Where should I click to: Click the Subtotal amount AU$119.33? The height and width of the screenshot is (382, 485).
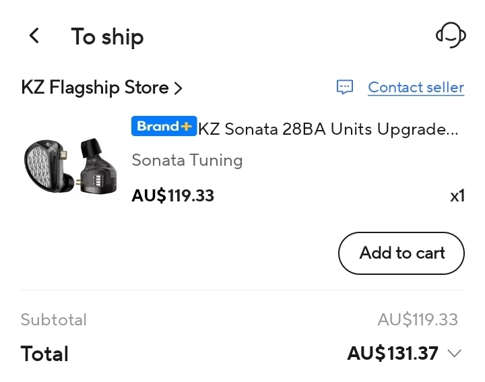click(418, 319)
